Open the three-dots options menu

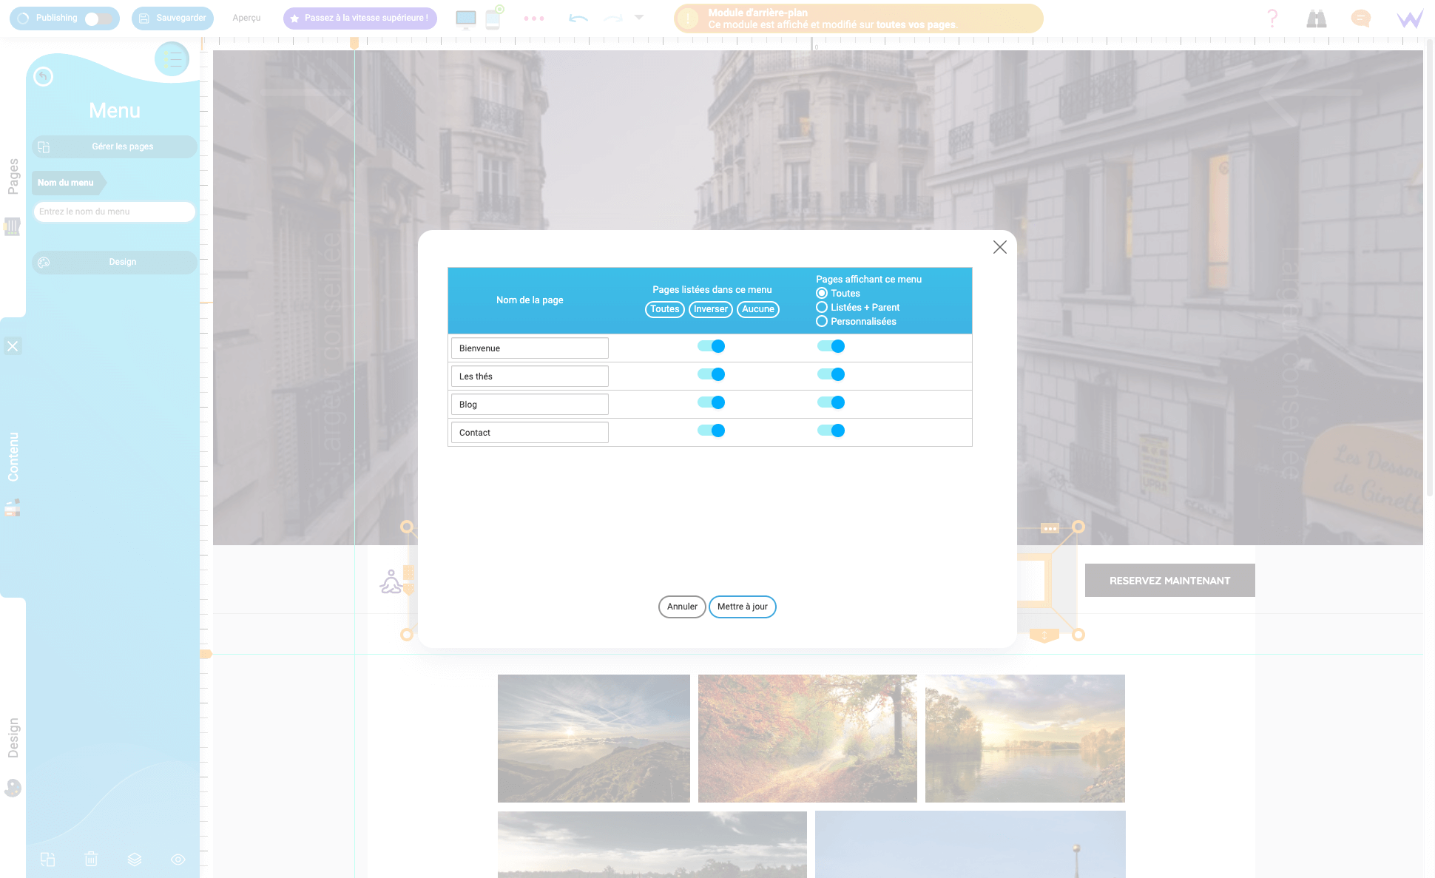(x=534, y=18)
